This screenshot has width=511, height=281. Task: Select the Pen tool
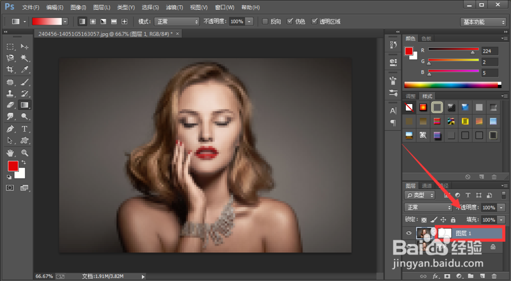tap(10, 129)
